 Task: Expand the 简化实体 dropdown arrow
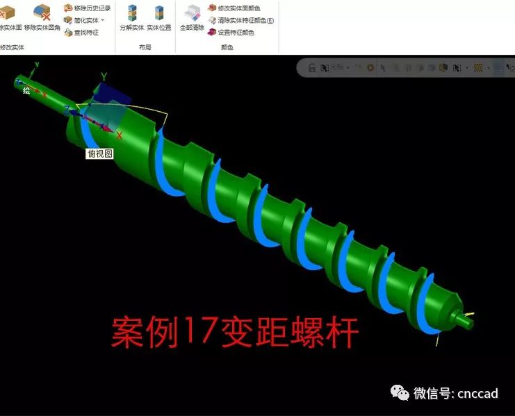point(103,20)
